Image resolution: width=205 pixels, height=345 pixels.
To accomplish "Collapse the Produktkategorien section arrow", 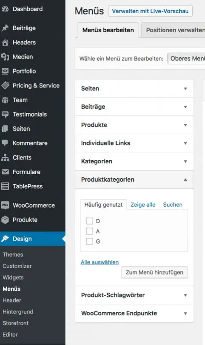I will [185, 180].
